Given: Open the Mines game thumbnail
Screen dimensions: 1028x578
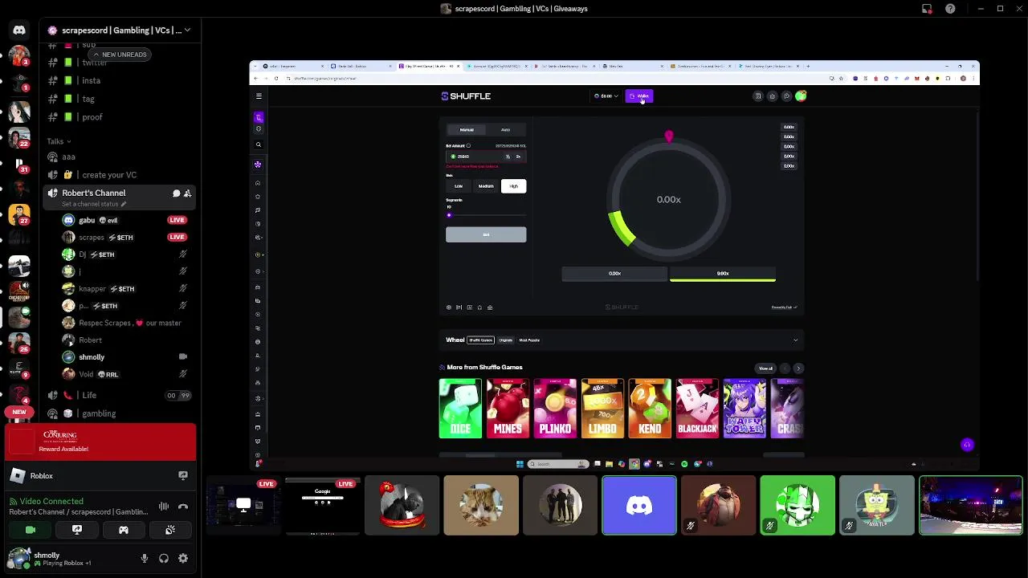Looking at the screenshot, I should (508, 409).
